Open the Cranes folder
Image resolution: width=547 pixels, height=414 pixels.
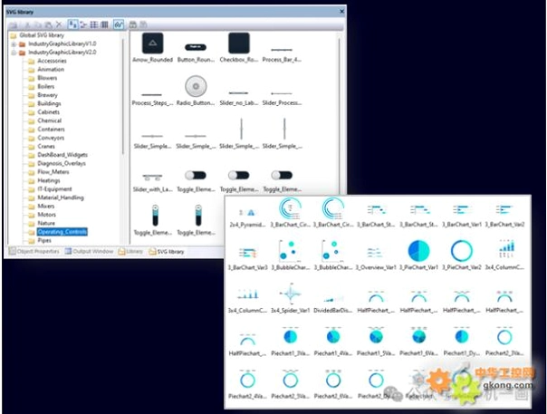[x=46, y=146]
